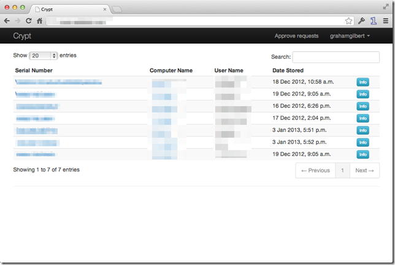Viewport: 395px width, 265px height.
Task: Click the Previous pagination button
Action: click(x=315, y=171)
